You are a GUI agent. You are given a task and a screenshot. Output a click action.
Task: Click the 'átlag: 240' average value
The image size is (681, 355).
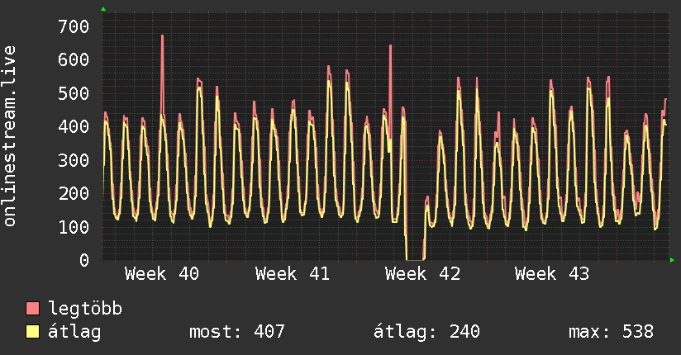pos(426,332)
